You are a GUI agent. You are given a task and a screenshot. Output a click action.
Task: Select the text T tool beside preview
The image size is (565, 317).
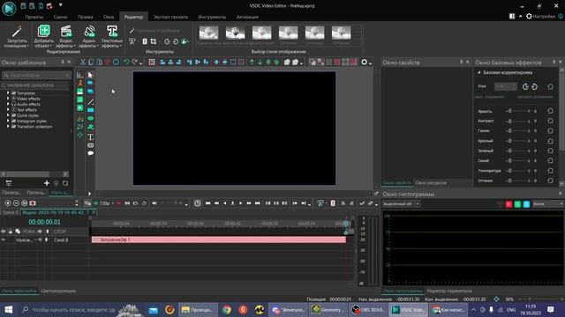coord(90,137)
